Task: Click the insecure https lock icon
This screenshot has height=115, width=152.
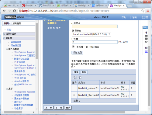Action: click(20, 11)
